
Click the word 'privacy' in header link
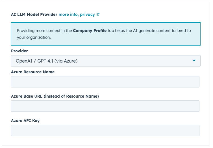[x=87, y=14]
